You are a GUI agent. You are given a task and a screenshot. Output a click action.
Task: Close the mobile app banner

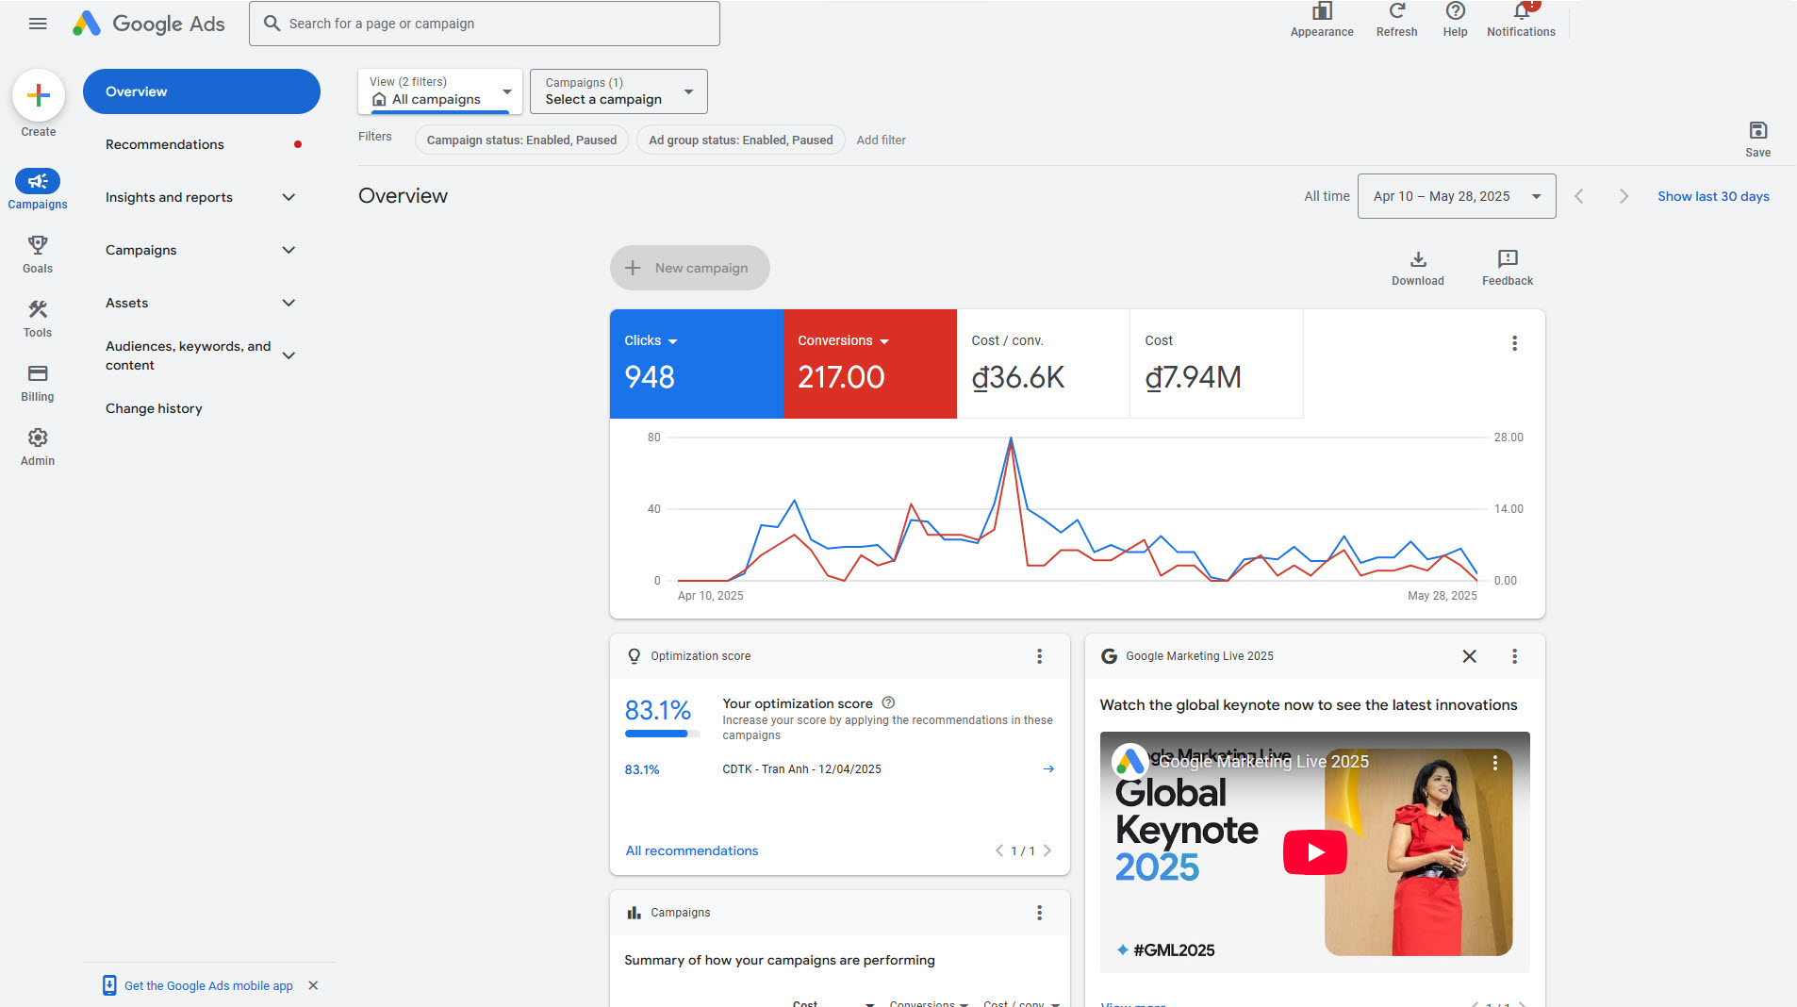[x=313, y=985]
